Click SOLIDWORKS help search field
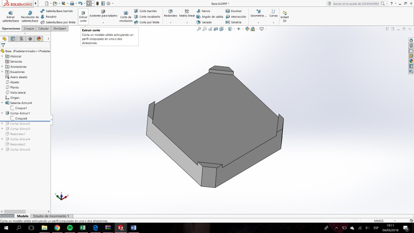The height and width of the screenshot is (233, 414). (x=356, y=3)
